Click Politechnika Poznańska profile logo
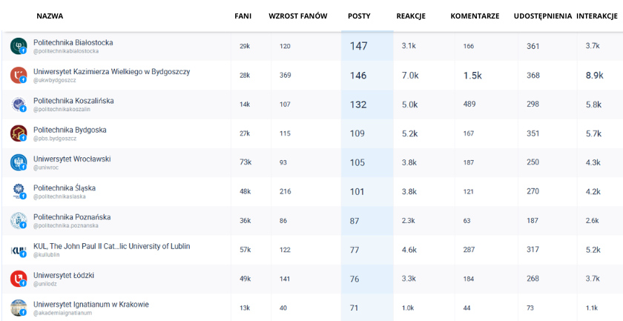Viewport: 623px width, 321px height. [19, 220]
